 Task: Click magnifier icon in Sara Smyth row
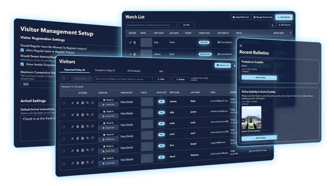tap(87, 150)
